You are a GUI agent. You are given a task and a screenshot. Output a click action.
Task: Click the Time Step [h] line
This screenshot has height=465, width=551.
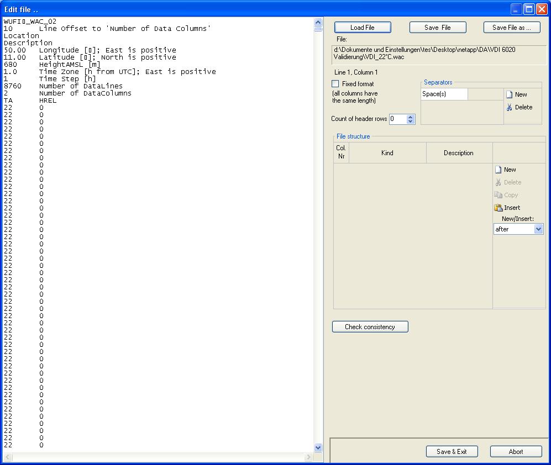tap(50, 78)
